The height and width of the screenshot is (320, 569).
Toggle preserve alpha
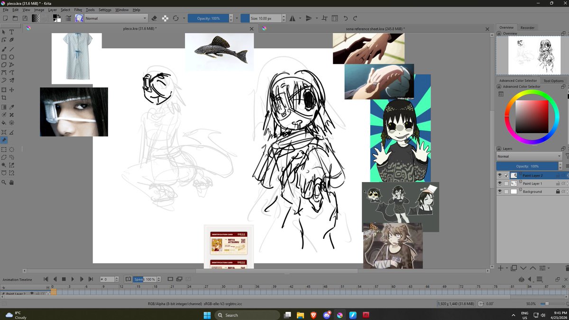[165, 18]
